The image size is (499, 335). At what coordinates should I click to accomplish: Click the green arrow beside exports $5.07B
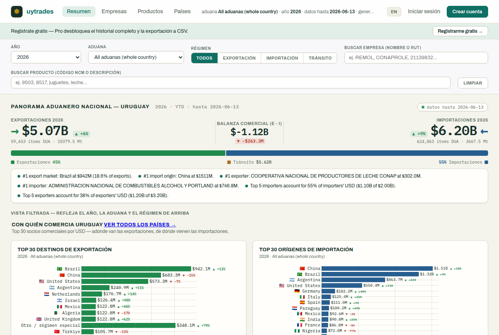pyautogui.click(x=15, y=131)
